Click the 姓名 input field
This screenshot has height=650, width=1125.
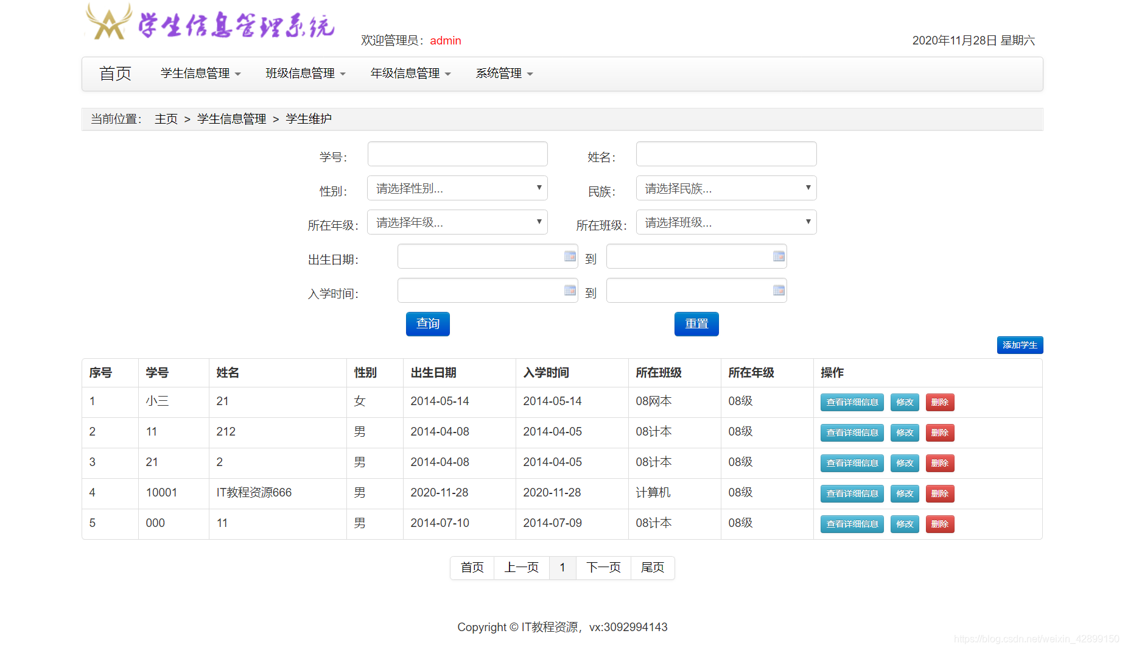[x=726, y=154]
